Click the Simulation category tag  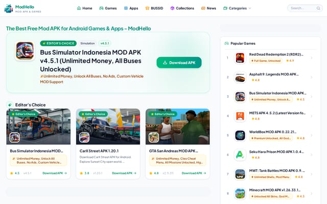[x=87, y=43]
